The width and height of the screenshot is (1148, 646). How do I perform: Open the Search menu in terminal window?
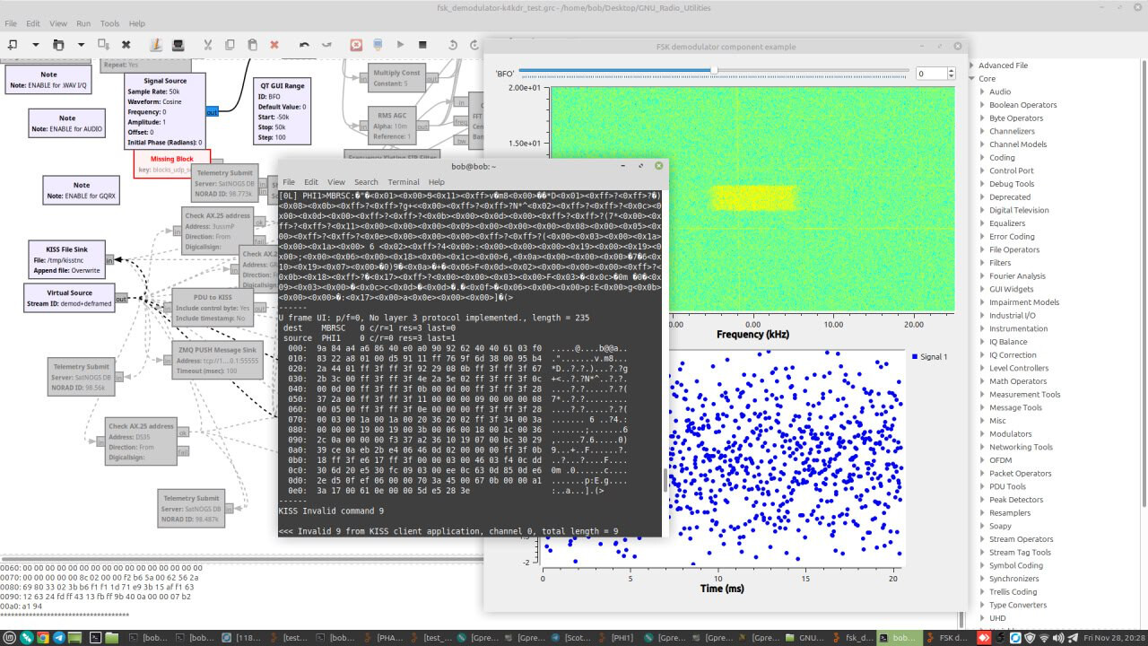[366, 182]
